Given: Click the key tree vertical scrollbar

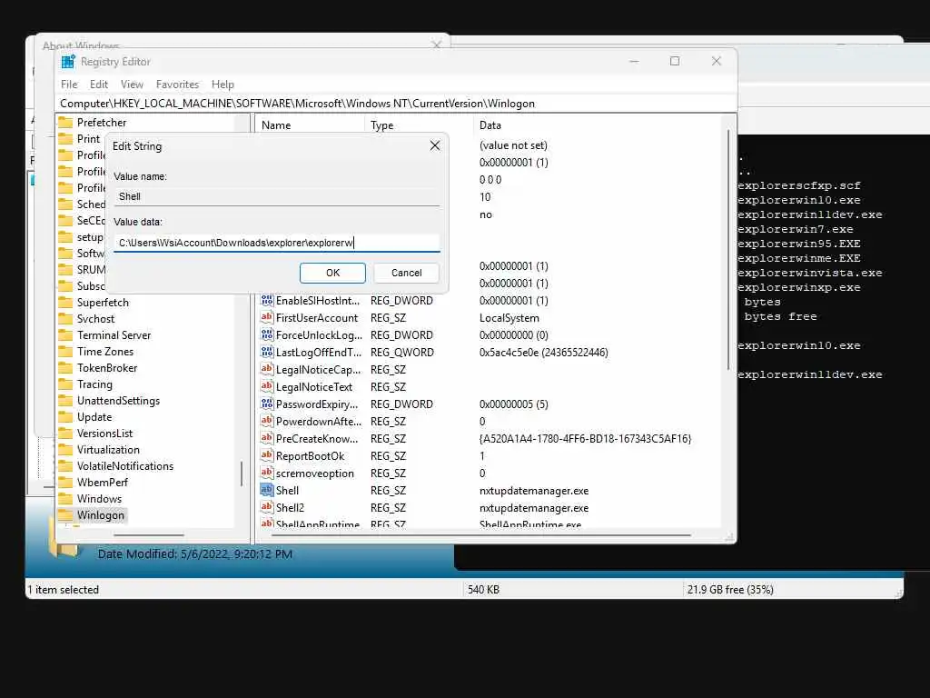Looking at the screenshot, I should point(242,473).
